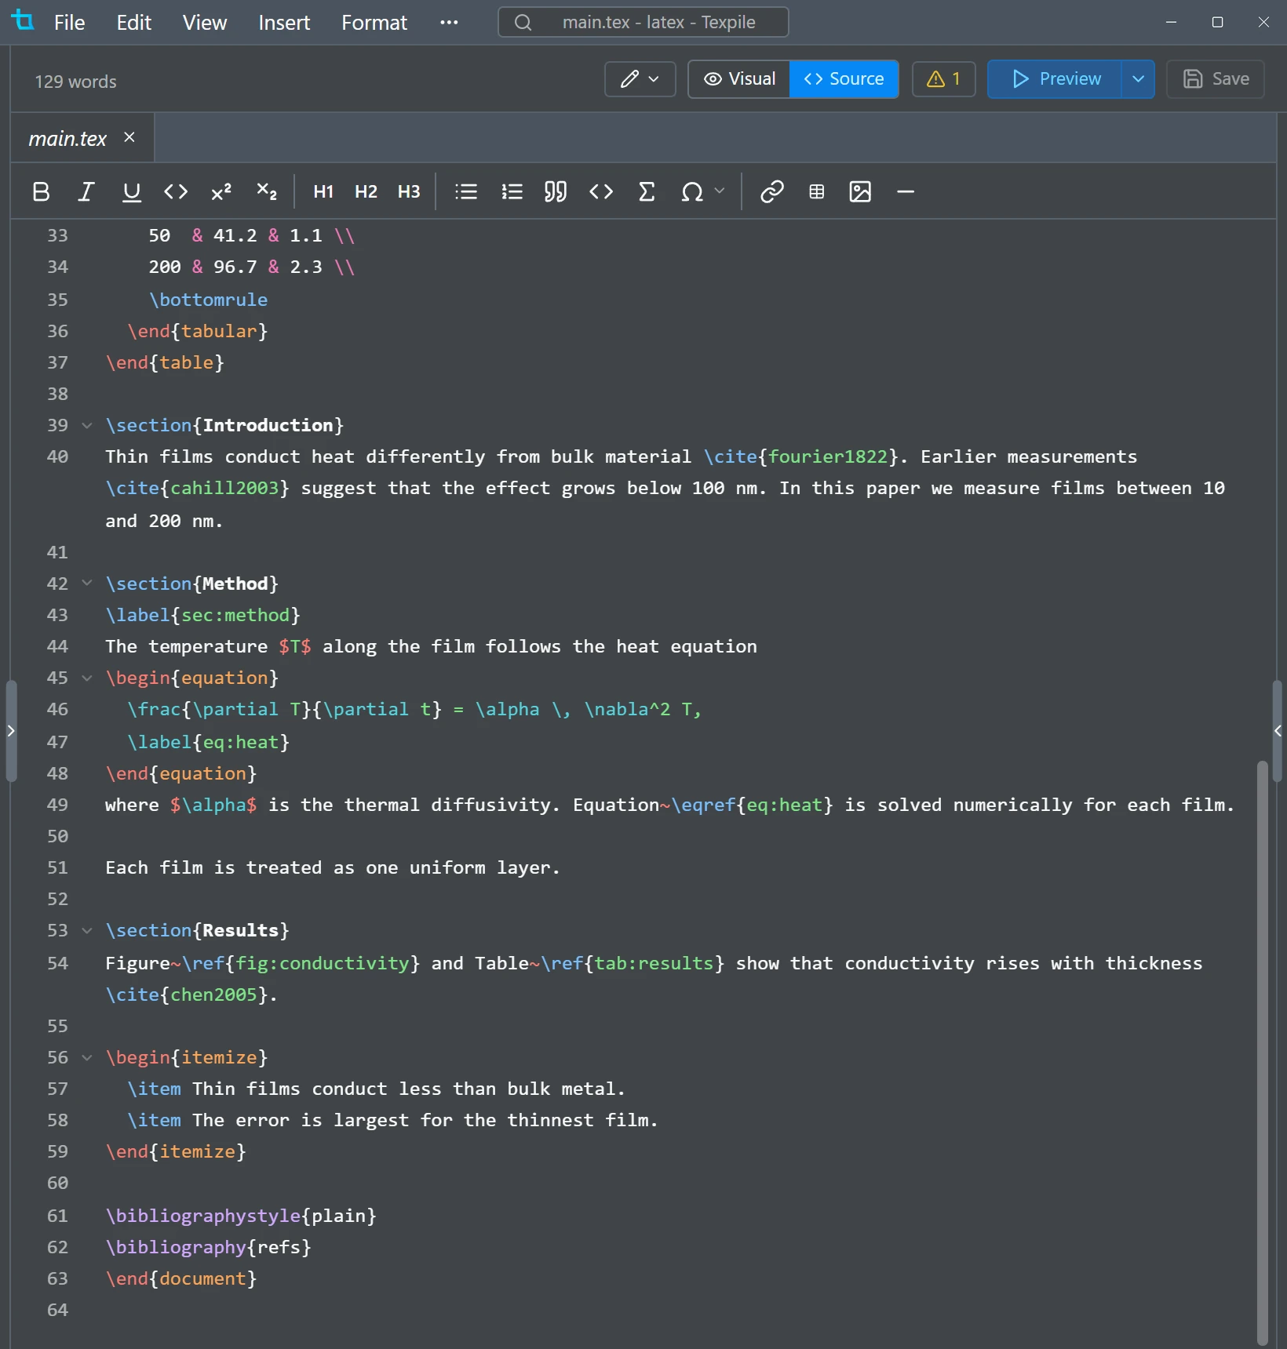The height and width of the screenshot is (1349, 1287).
Task: Click the Preview button
Action: (1054, 78)
